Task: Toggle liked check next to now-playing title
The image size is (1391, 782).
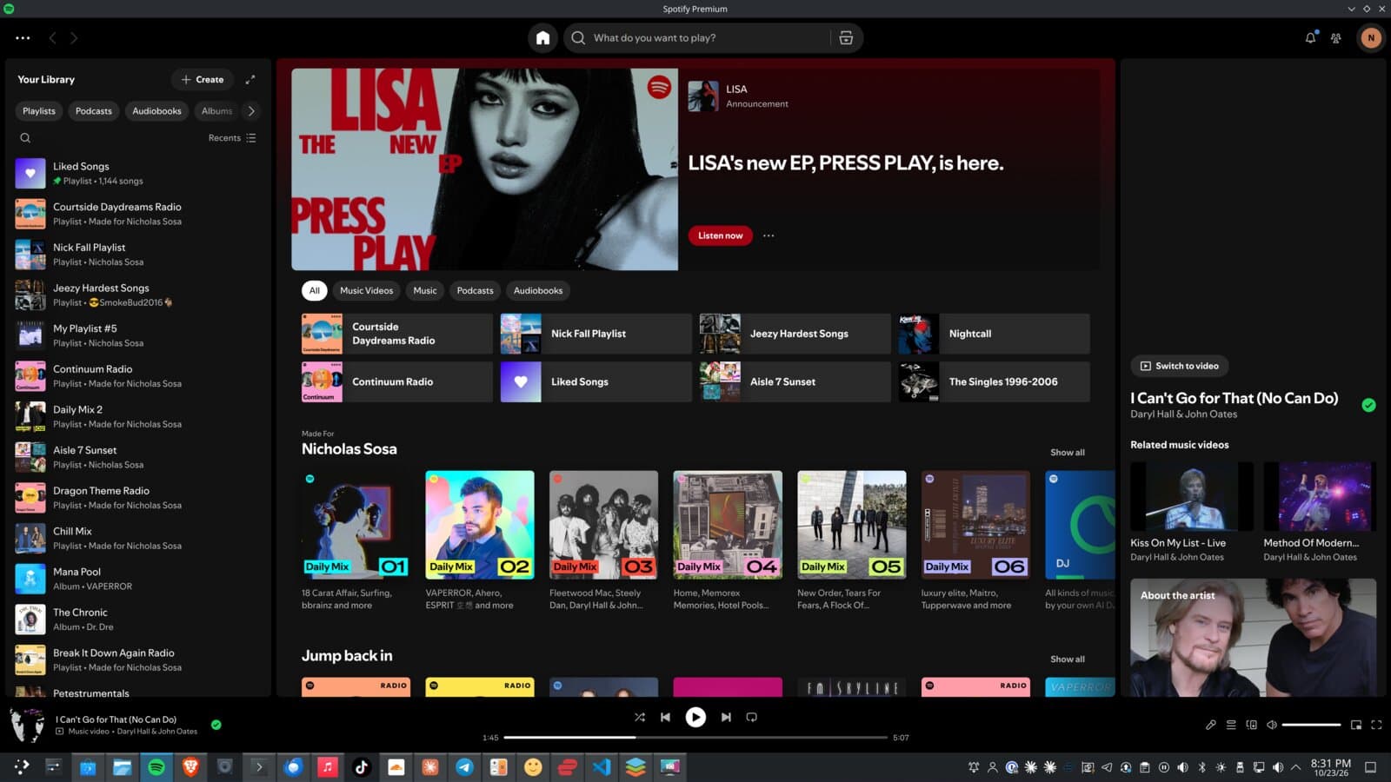Action: tap(216, 724)
